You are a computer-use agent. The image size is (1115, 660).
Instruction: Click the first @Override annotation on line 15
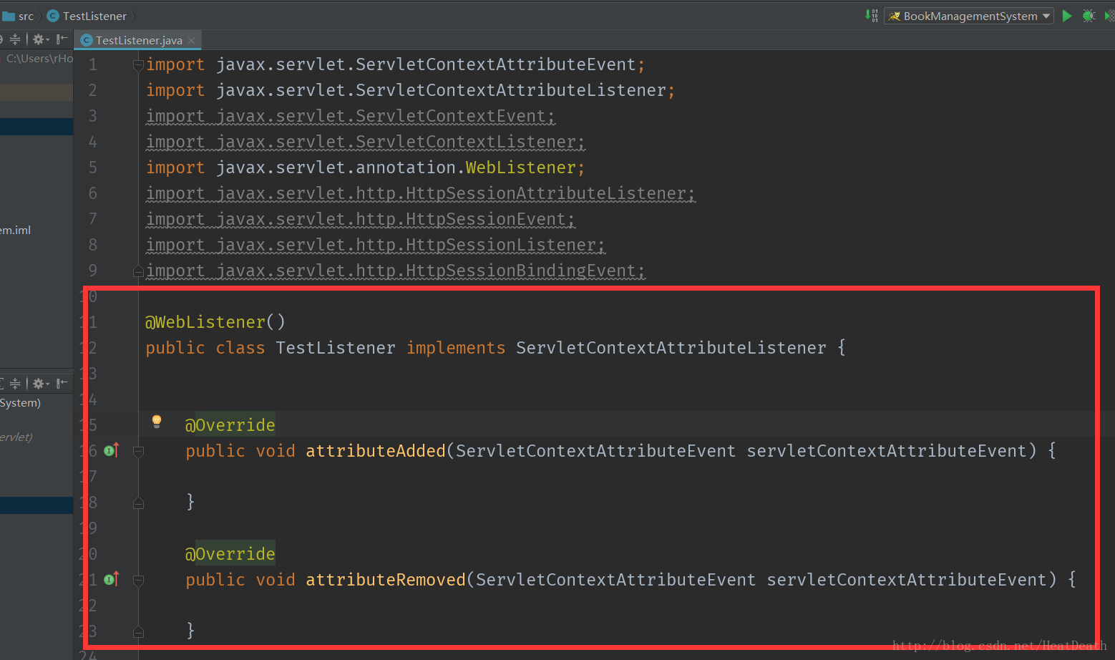pyautogui.click(x=230, y=425)
